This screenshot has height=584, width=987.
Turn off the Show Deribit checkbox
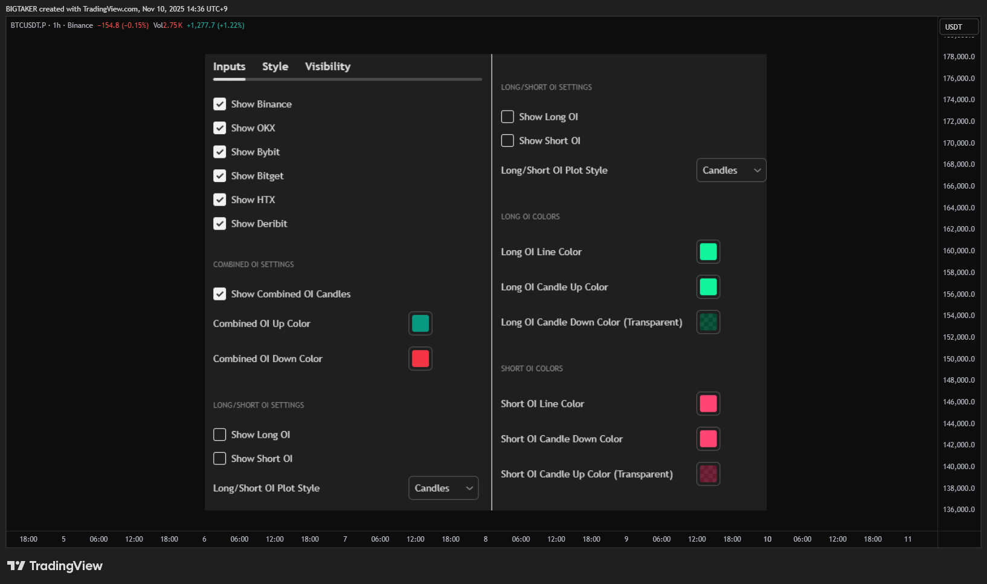click(220, 224)
